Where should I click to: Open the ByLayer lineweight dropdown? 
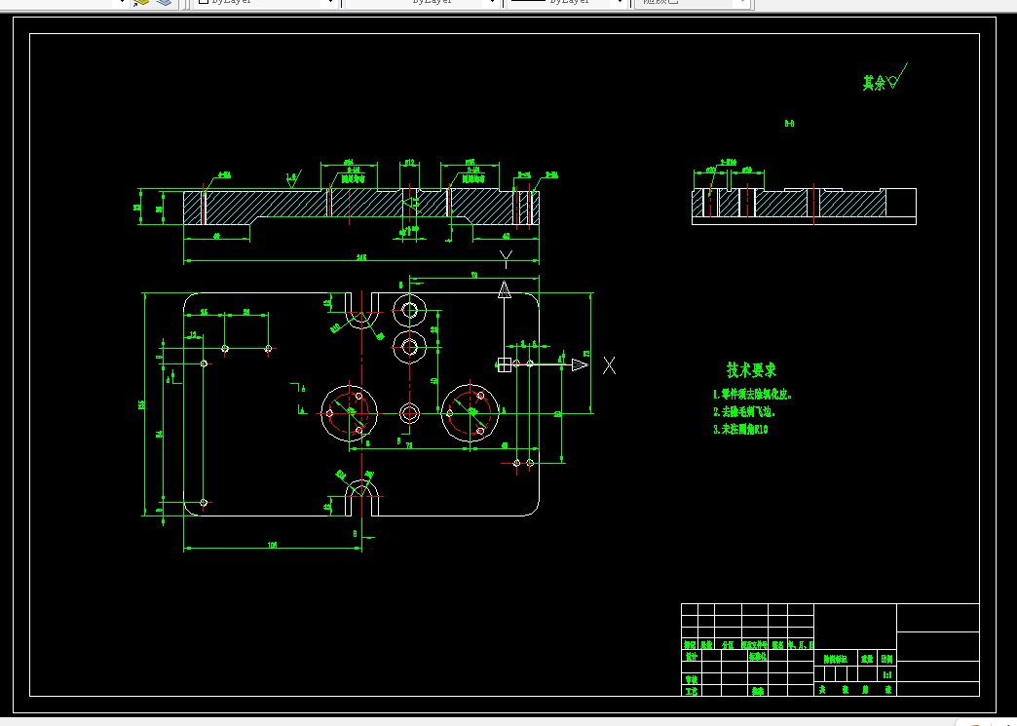coord(568,3)
